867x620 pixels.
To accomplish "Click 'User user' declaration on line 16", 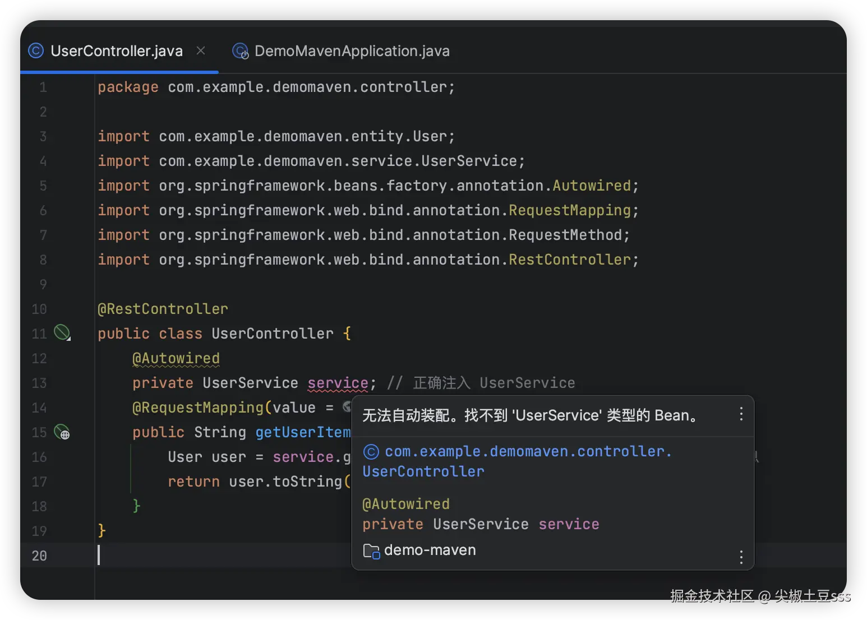I will tap(207, 457).
